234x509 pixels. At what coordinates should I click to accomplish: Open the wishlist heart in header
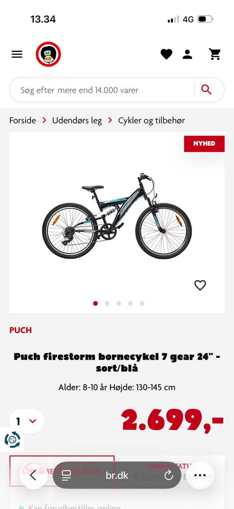[166, 54]
